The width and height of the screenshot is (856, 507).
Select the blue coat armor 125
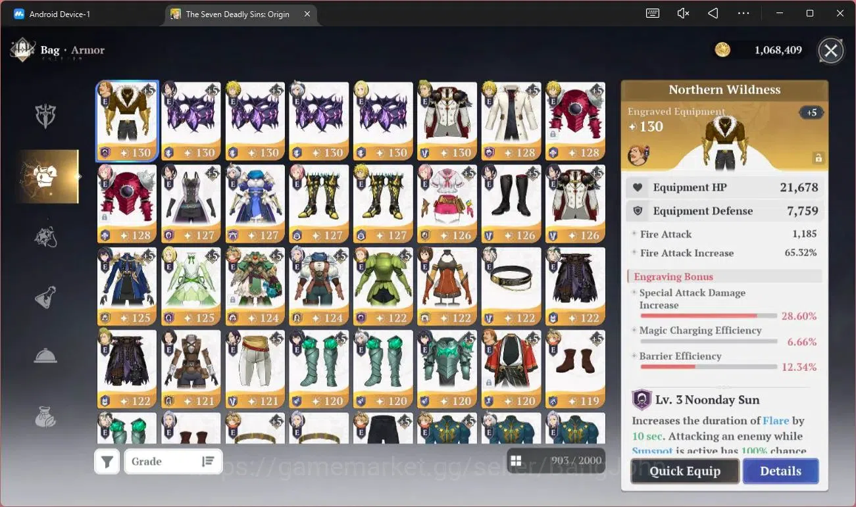(x=127, y=287)
